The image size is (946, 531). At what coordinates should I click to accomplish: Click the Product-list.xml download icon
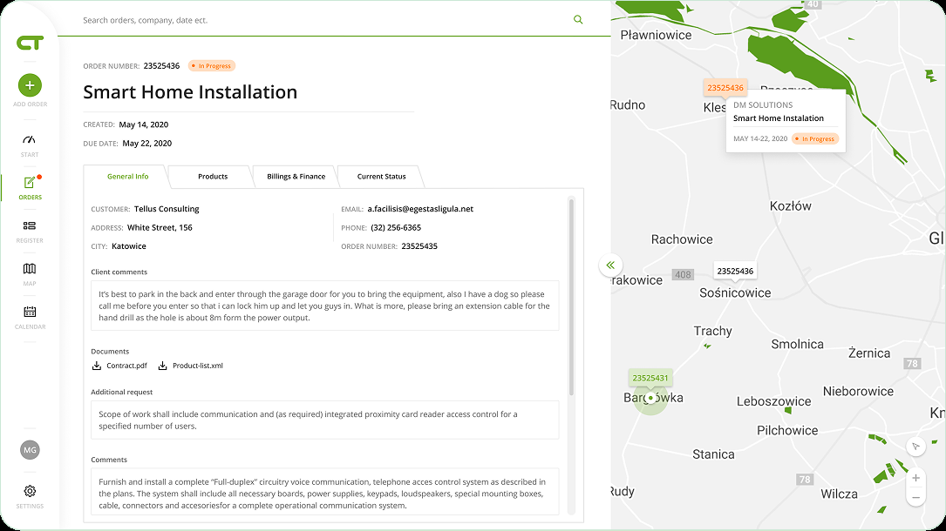162,366
